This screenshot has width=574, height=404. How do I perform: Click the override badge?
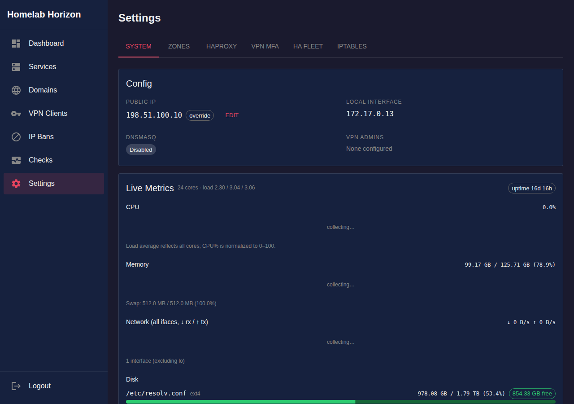pos(200,115)
